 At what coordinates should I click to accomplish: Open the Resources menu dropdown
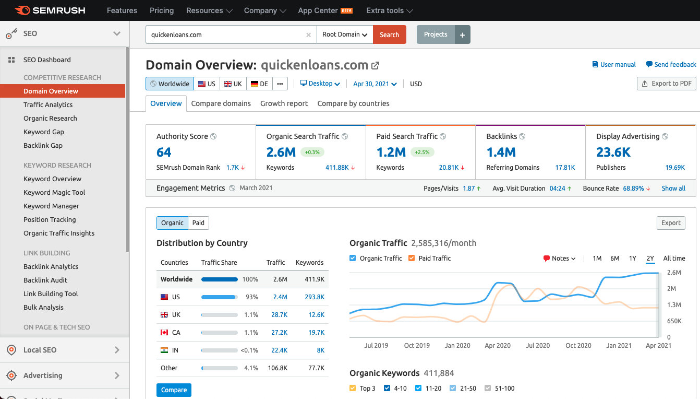pos(209,10)
